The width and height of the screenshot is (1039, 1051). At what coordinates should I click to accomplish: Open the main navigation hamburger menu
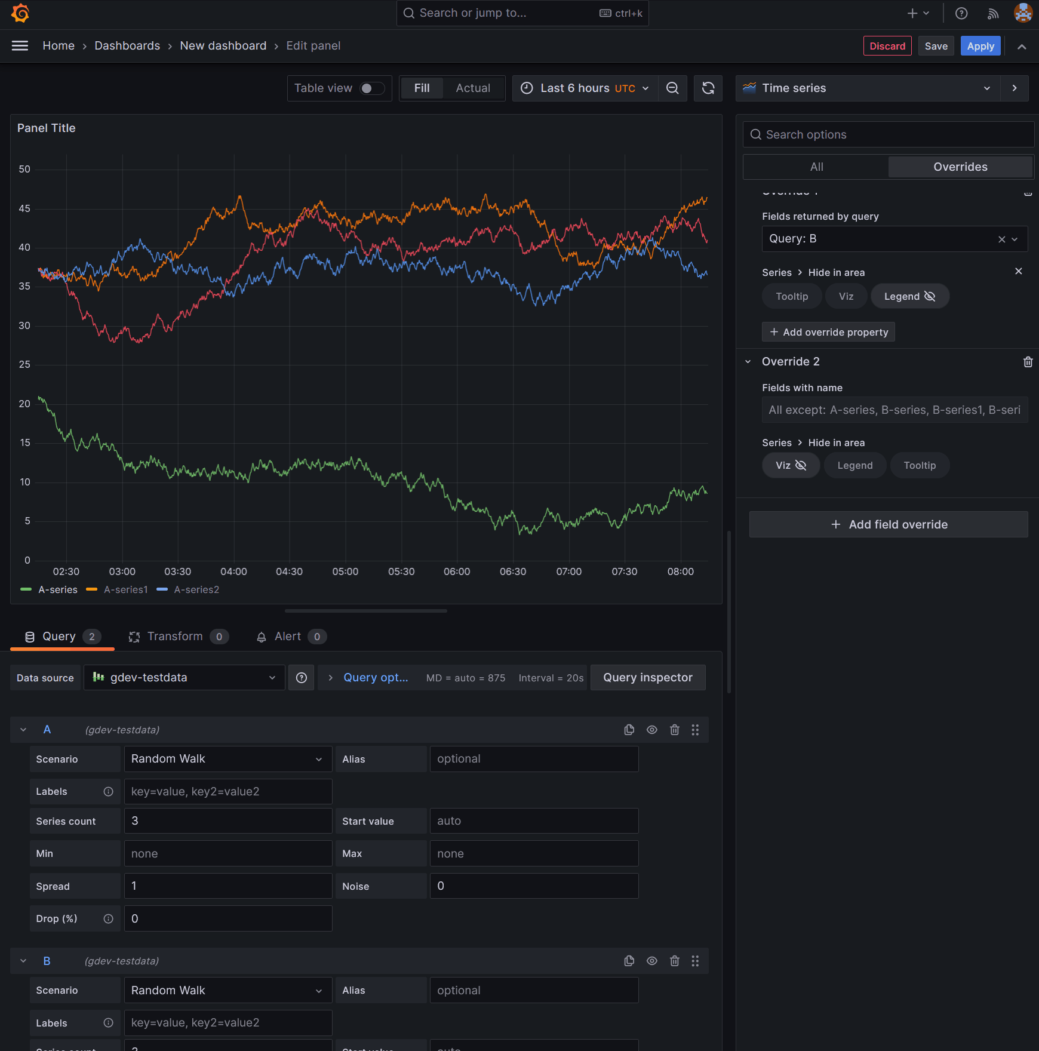coord(20,45)
